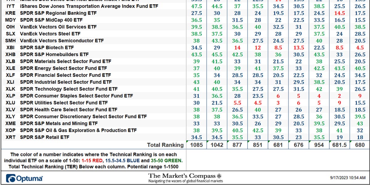Select the XLU ticker symbol
The image size is (370, 185).
10,103
